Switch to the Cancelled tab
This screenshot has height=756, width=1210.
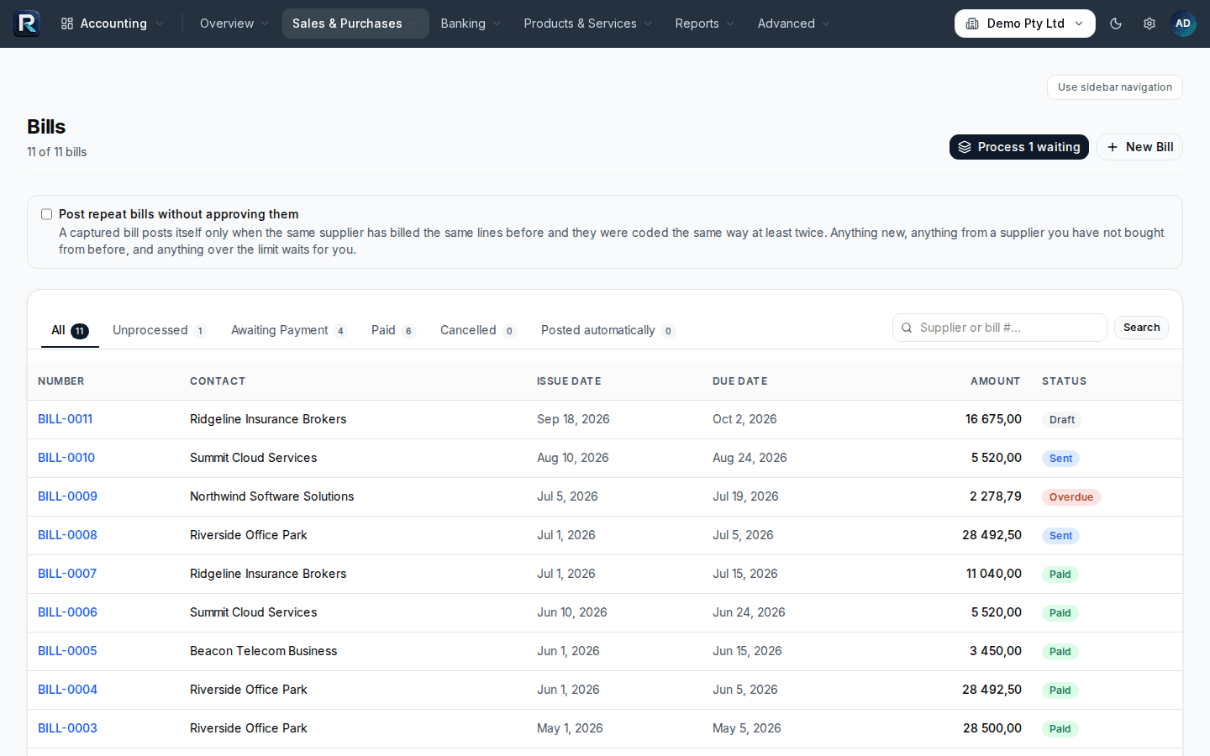[x=477, y=330]
